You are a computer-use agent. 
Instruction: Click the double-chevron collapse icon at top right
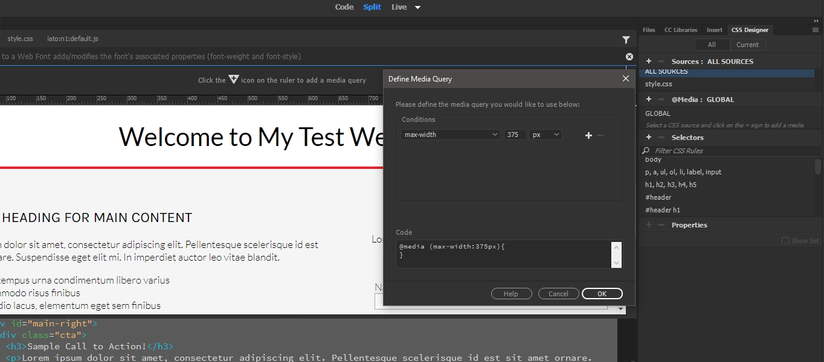(816, 20)
